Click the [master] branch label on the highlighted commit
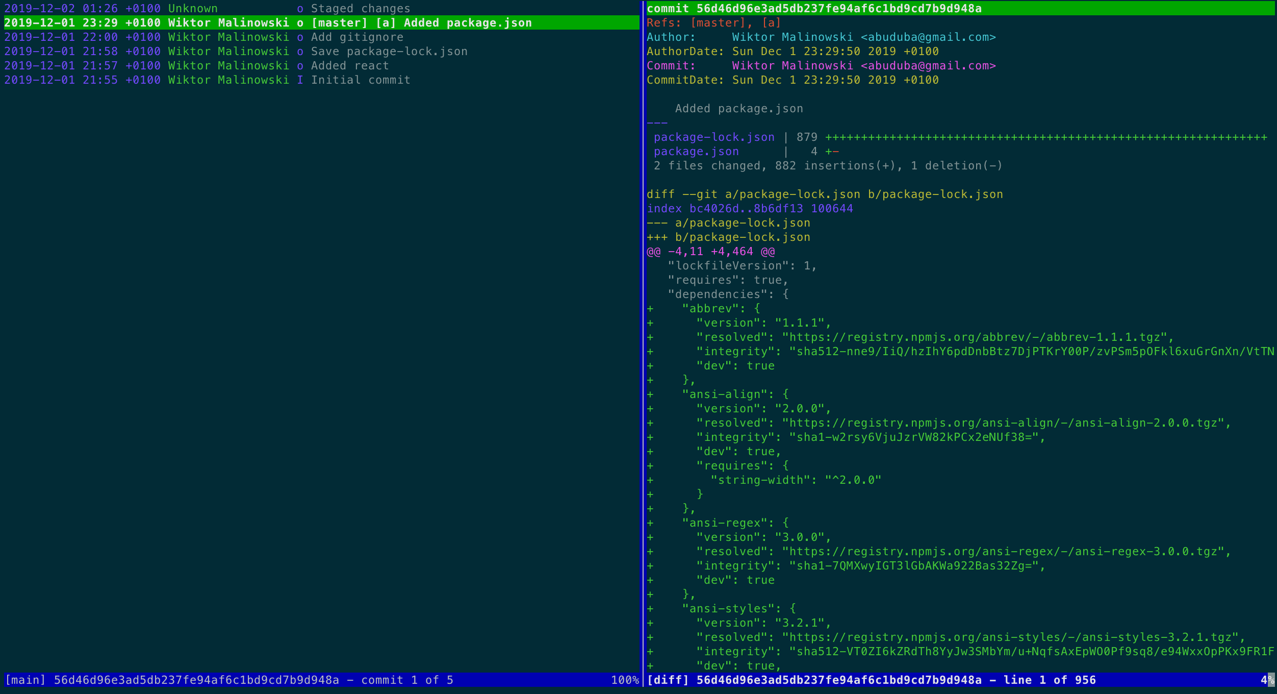 (x=340, y=22)
